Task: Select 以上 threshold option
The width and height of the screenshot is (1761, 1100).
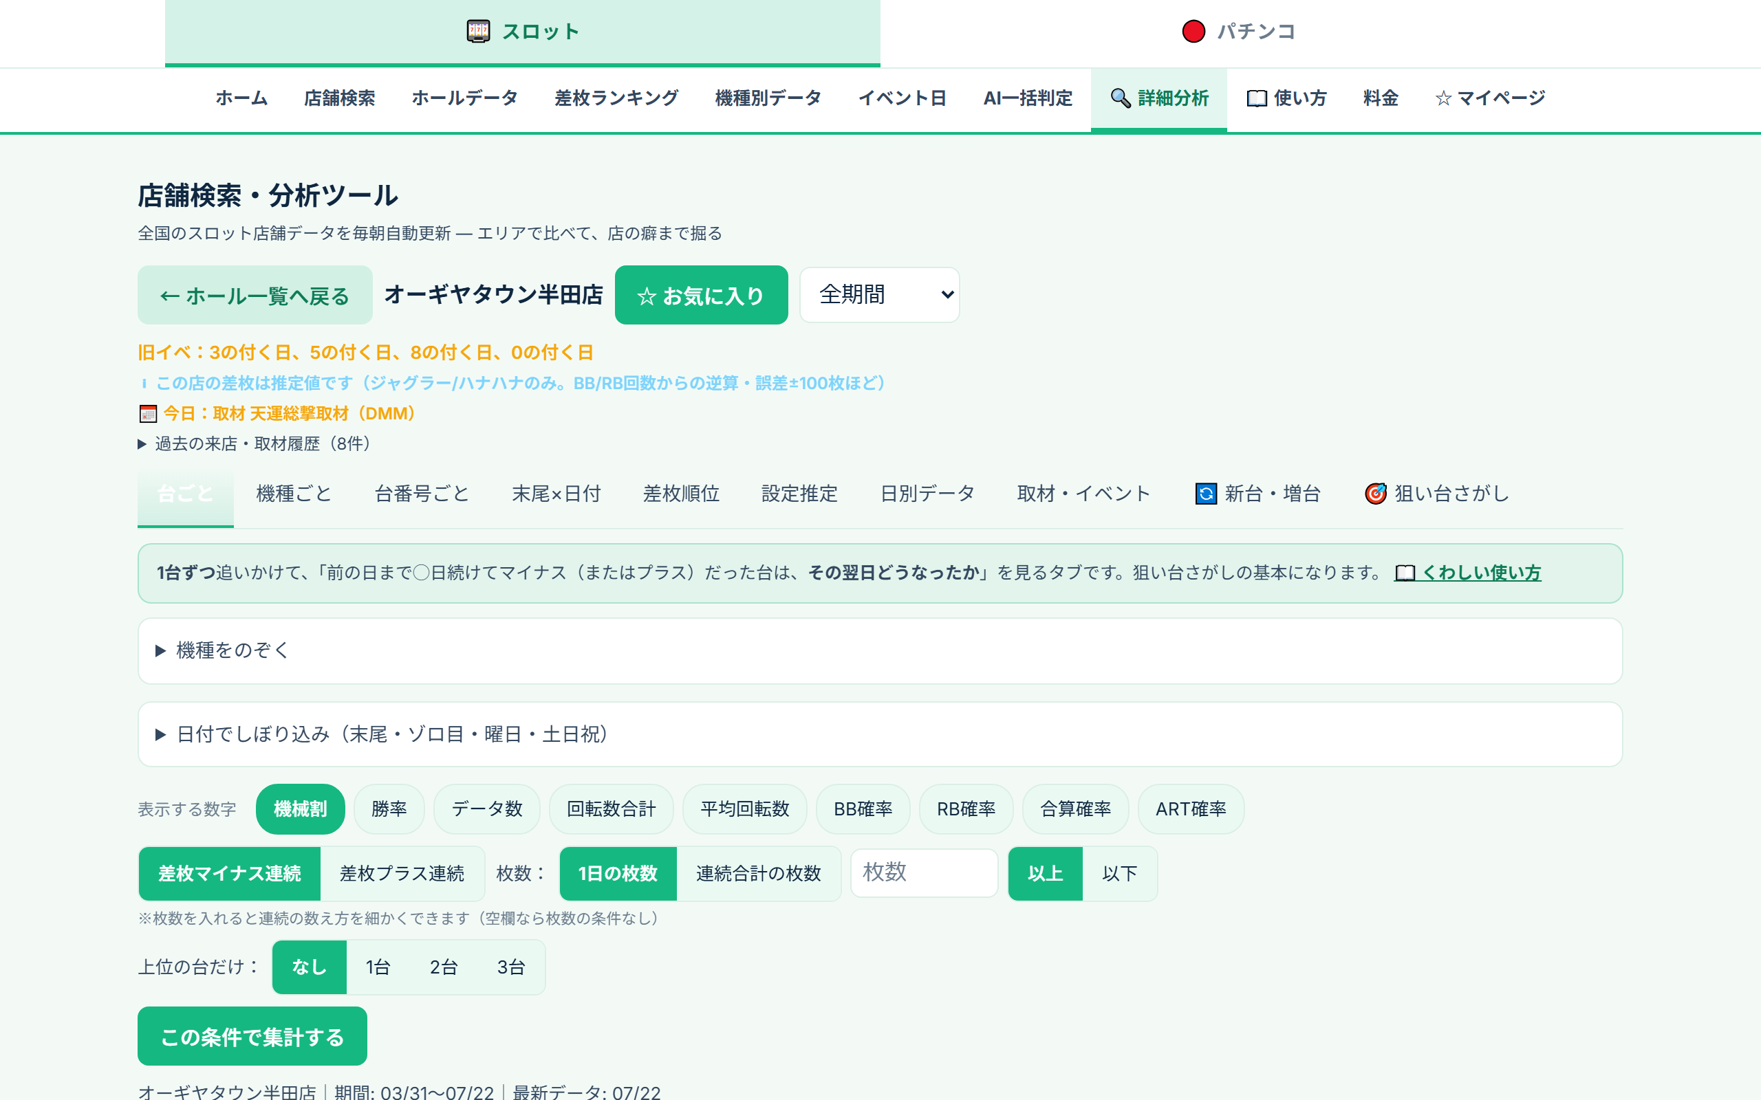Action: pos(1045,874)
